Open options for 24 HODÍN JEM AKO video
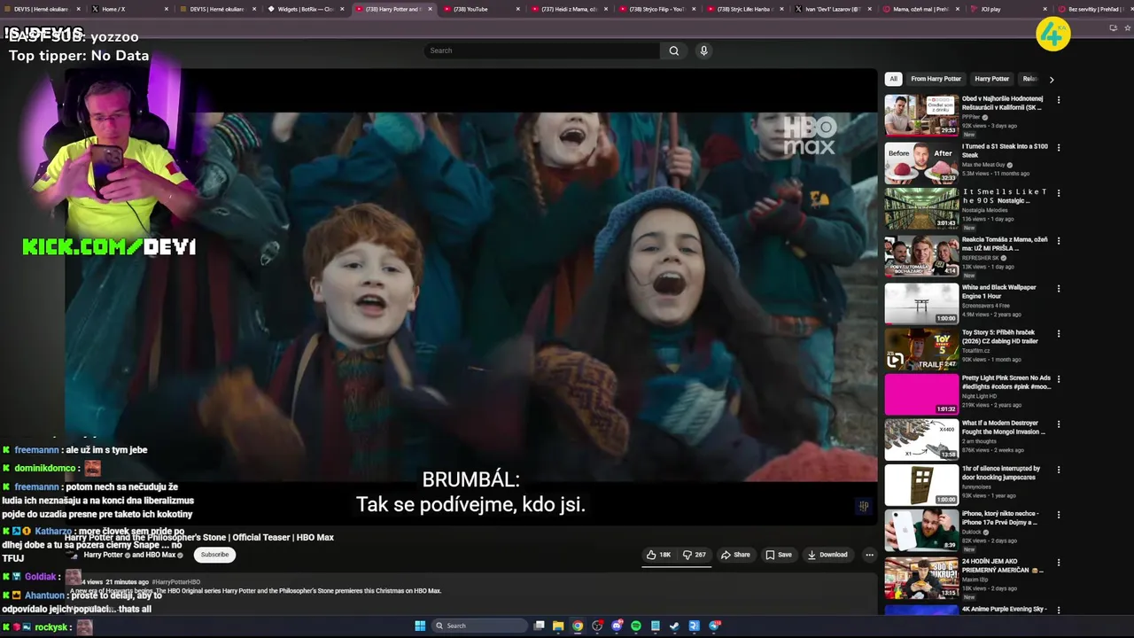This screenshot has height=638, width=1134. click(1058, 563)
